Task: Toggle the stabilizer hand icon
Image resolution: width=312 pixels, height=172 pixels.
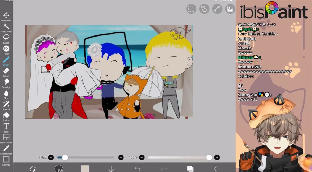Action: coord(204,9)
